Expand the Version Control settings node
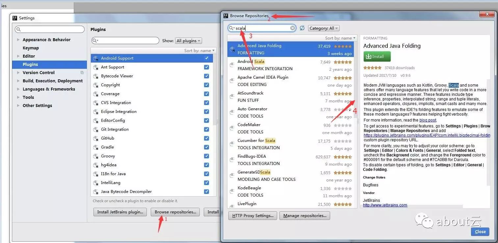Screen dimensions: 498x243 coord(18,73)
